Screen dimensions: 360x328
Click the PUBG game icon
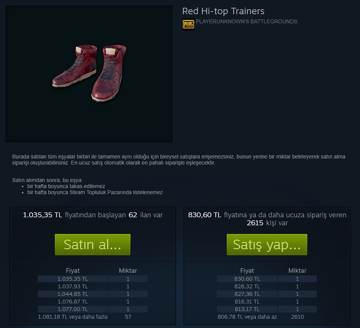click(188, 24)
